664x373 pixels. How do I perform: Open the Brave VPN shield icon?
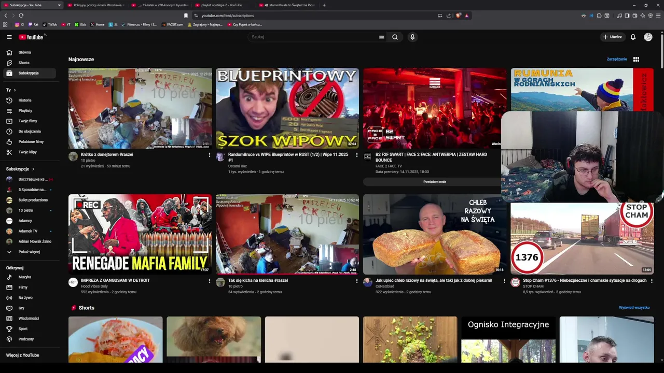[x=651, y=16]
